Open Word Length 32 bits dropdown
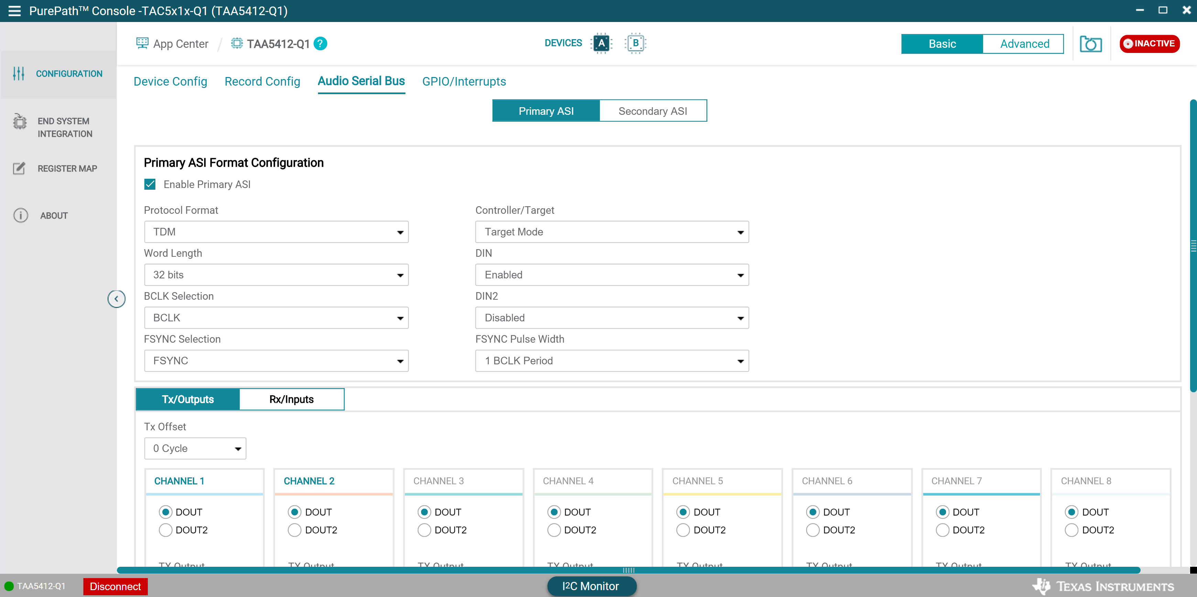Image resolution: width=1197 pixels, height=597 pixels. pos(276,275)
